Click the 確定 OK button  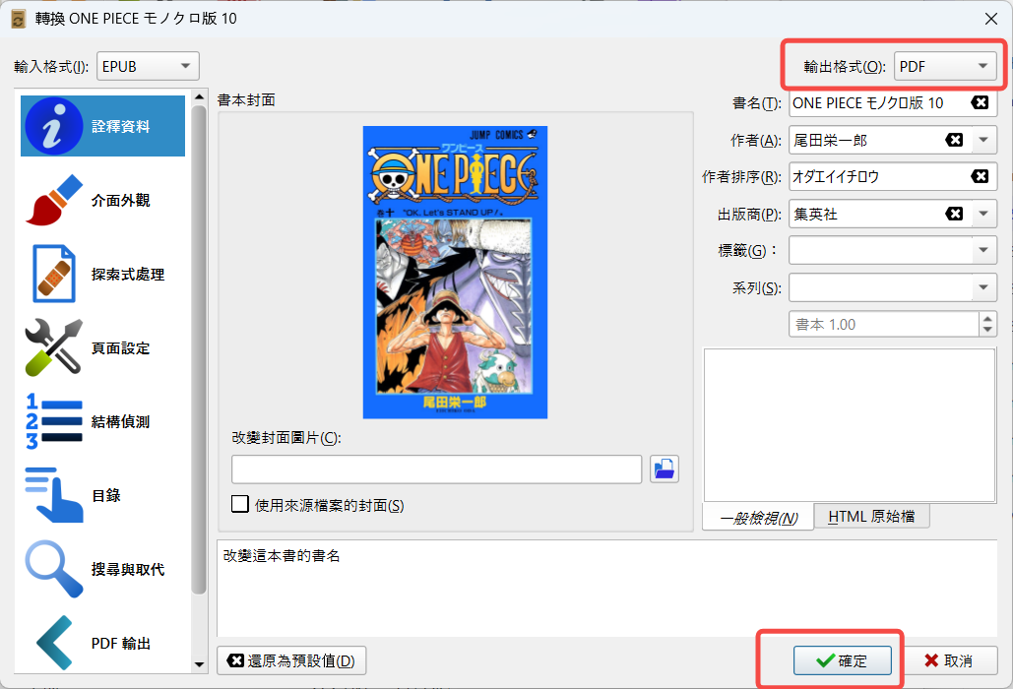(843, 660)
